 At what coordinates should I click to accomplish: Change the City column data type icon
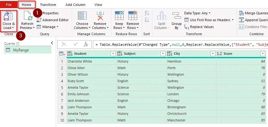pos(170,54)
